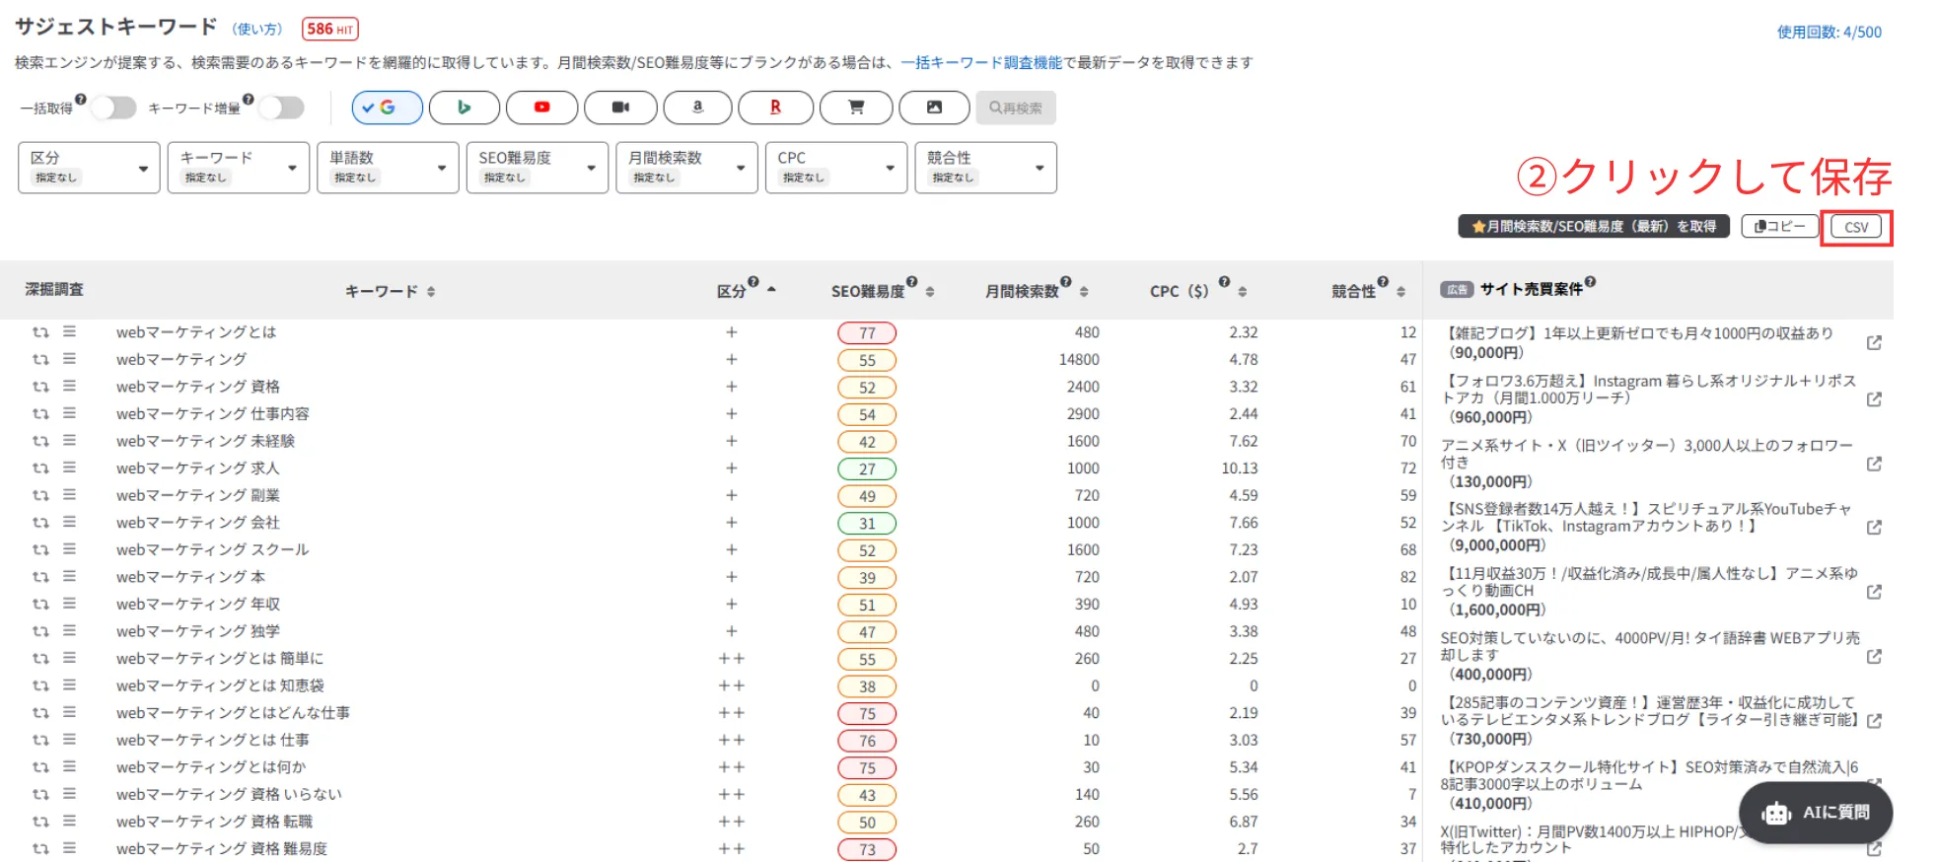1937x862 pixels.
Task: Select keyword webマーケティング スクール
Action: coord(213,549)
